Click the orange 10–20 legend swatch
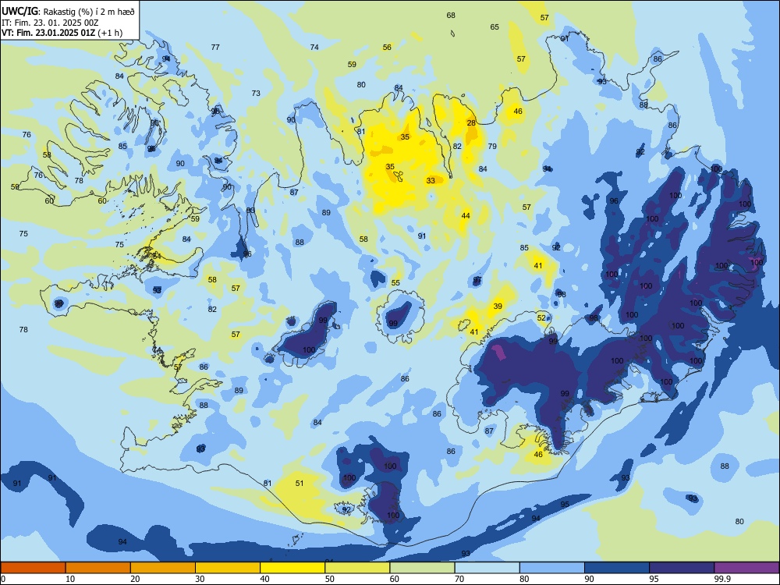This screenshot has width=780, height=585. pyautogui.click(x=98, y=568)
